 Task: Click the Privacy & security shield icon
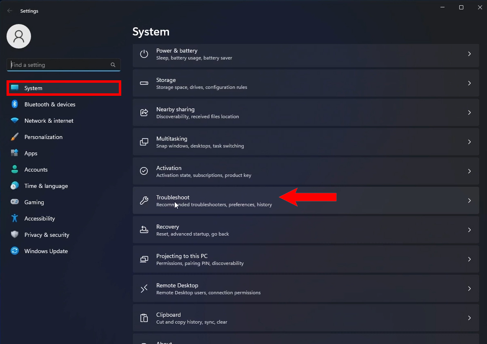click(x=15, y=235)
